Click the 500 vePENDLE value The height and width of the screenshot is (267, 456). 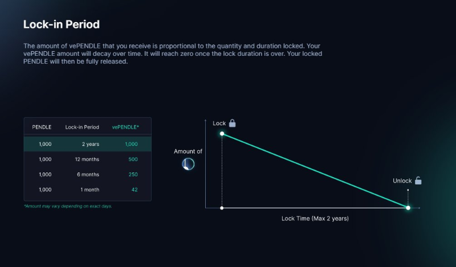(x=133, y=159)
